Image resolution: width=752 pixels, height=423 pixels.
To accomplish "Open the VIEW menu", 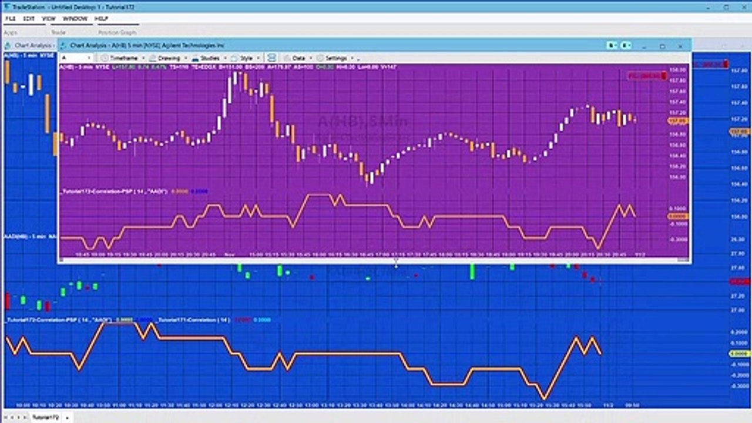I will (49, 19).
